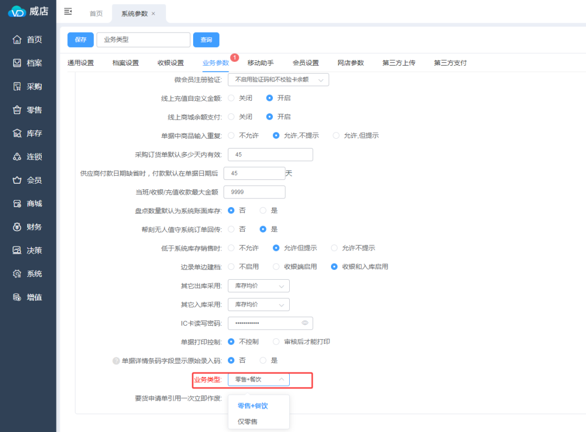Click the 首页 home icon in sidebar
This screenshot has height=432, width=586.
point(17,40)
